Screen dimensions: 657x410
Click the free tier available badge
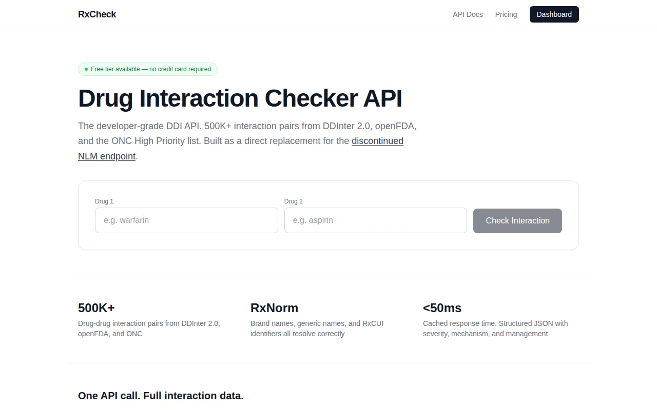tap(148, 69)
